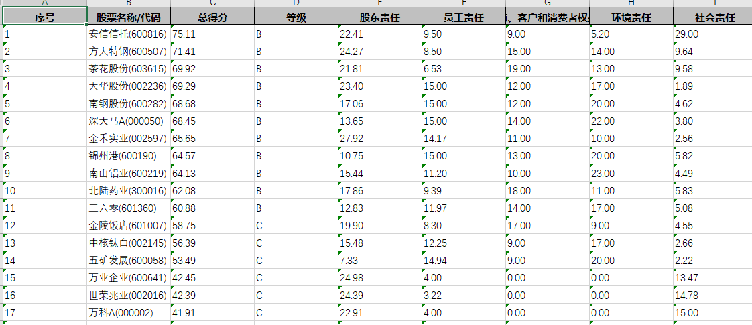The width and height of the screenshot is (752, 325).
Task: Select employee value 14.17
Action: pos(464,138)
